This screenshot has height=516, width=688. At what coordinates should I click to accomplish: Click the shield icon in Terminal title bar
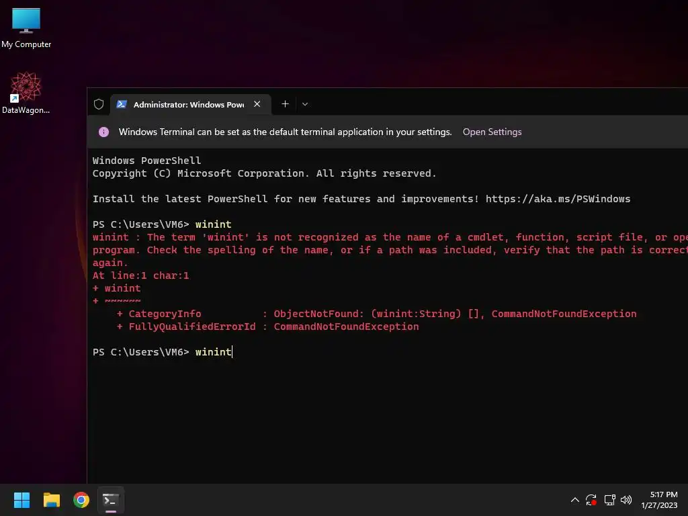click(99, 104)
